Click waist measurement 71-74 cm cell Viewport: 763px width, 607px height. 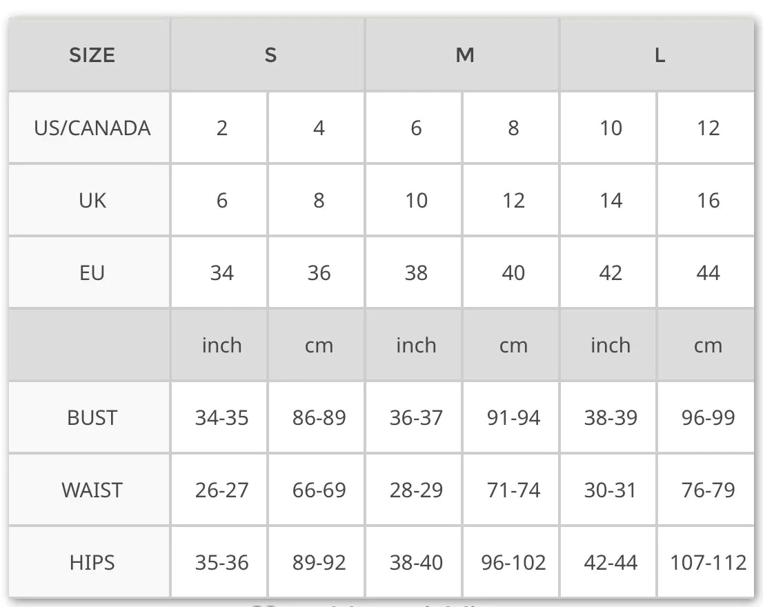(513, 490)
